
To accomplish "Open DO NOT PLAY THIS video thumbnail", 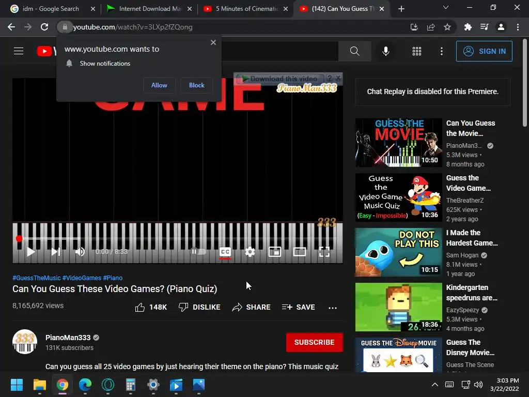I will tap(398, 252).
